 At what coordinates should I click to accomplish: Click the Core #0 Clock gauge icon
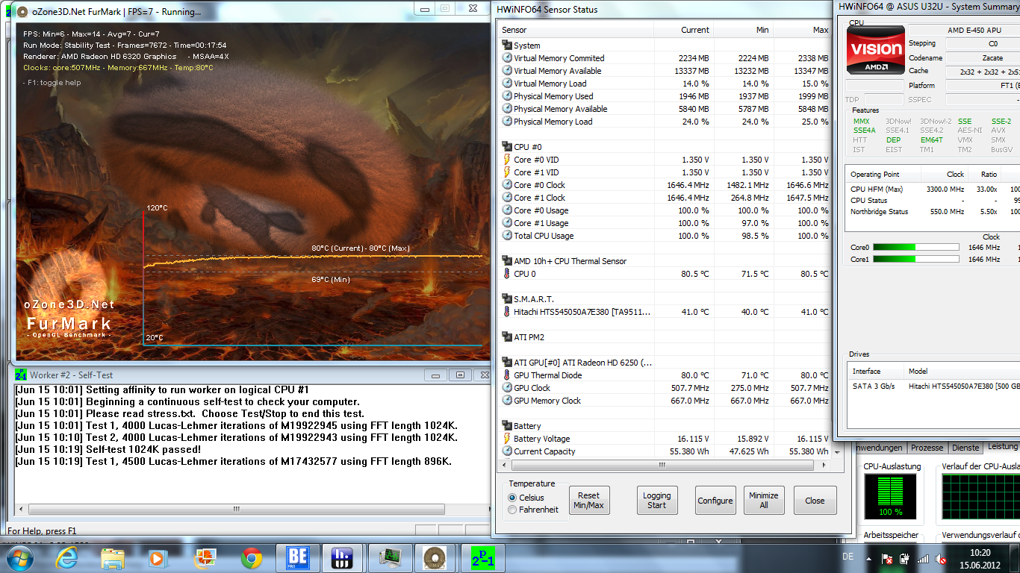pos(507,185)
